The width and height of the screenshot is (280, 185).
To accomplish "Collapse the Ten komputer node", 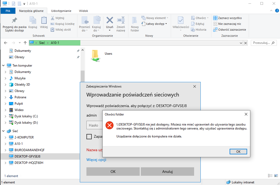I will click(x=3, y=66).
